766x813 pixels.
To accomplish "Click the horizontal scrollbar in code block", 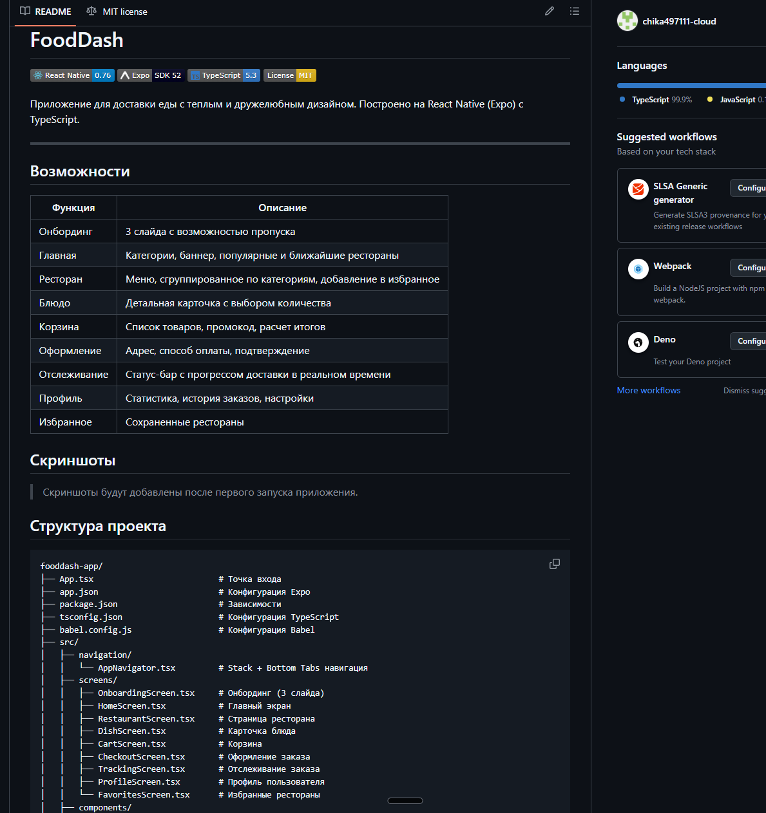I will point(405,801).
